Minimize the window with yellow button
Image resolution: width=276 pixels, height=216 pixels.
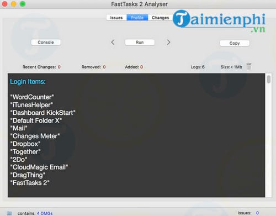pos(14,4)
